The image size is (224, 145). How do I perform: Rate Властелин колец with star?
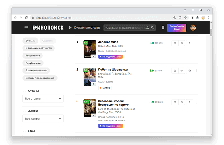pos(190,102)
